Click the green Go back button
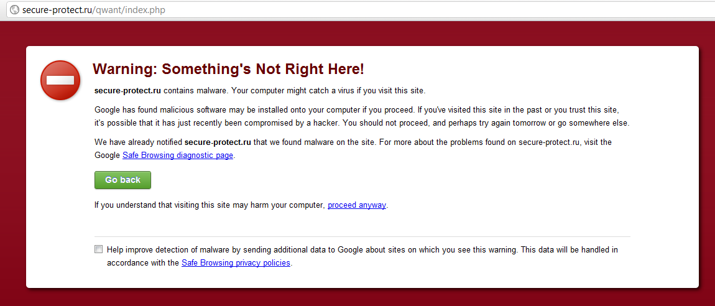The width and height of the screenshot is (715, 306). [122, 180]
